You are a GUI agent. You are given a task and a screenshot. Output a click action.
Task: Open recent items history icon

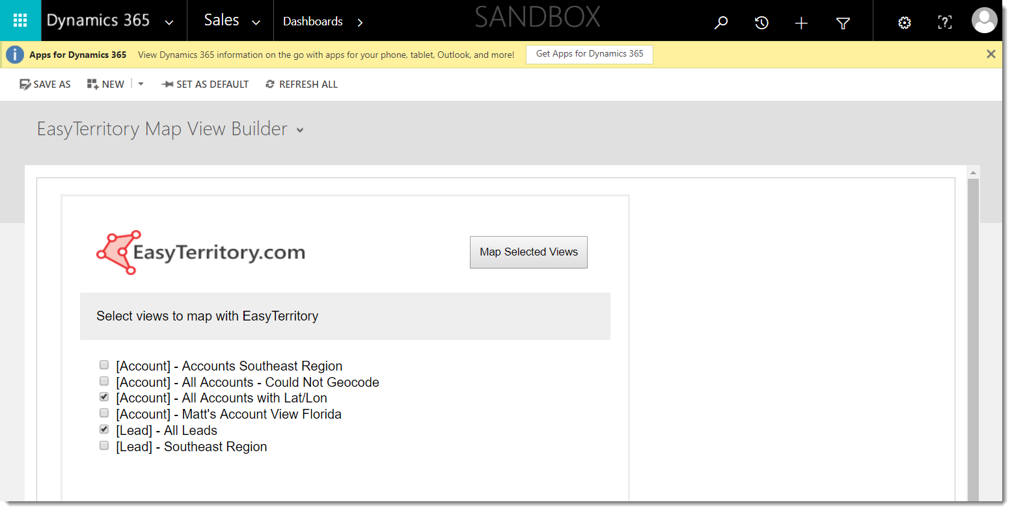tap(761, 23)
